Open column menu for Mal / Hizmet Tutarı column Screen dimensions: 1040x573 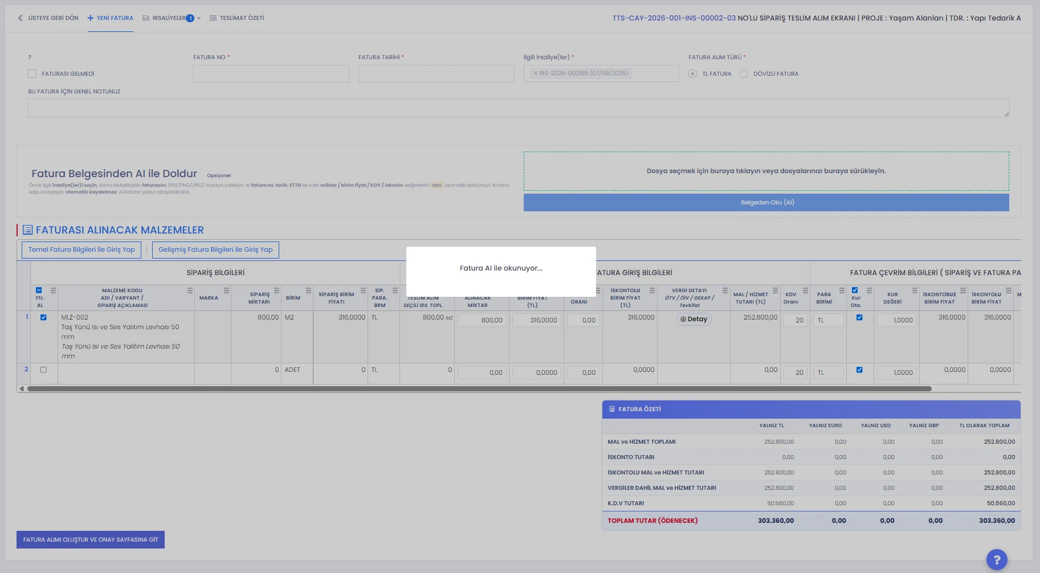click(x=775, y=290)
